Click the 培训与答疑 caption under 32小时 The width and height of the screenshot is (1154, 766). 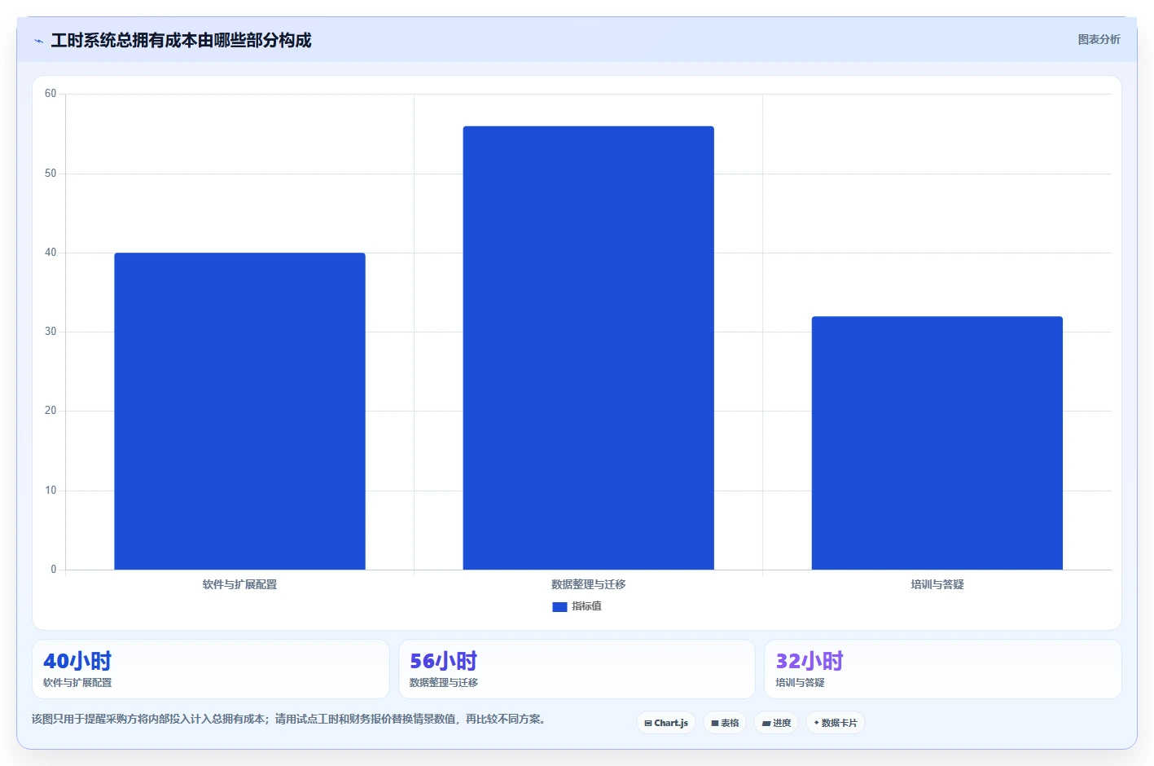click(x=800, y=683)
